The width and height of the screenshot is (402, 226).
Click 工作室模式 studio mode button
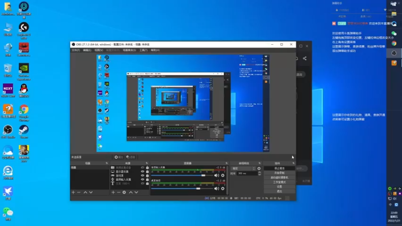click(279, 182)
